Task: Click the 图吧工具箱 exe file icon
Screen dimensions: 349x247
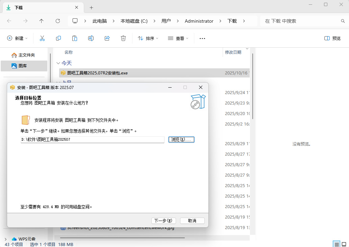Action: (63, 73)
